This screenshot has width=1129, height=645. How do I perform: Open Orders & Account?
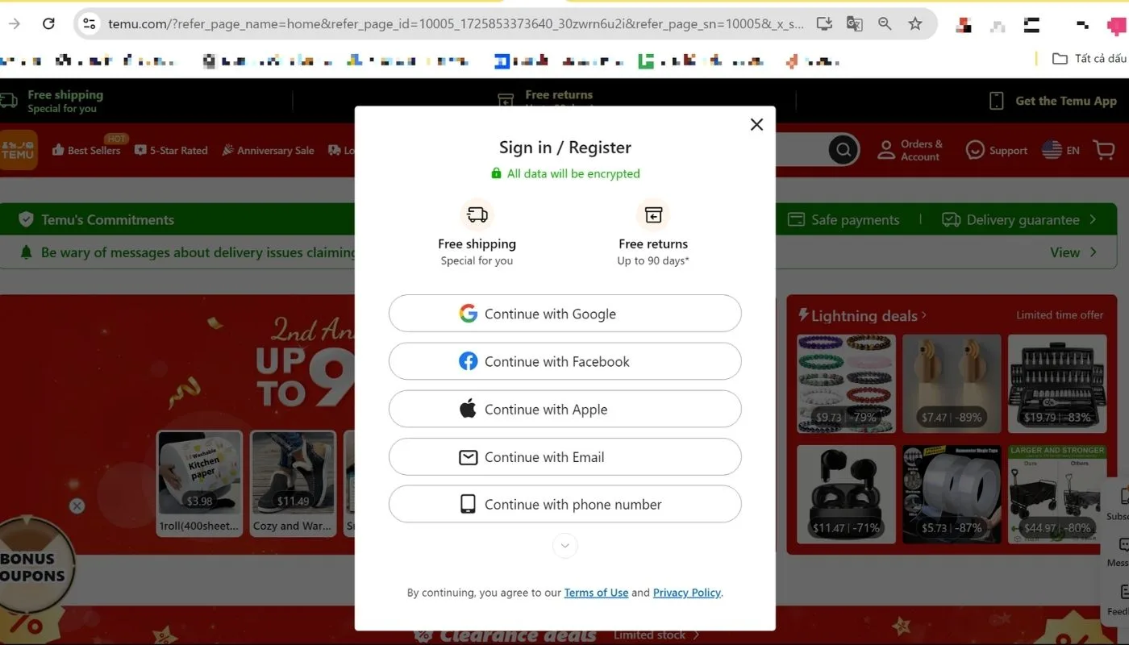tap(910, 150)
